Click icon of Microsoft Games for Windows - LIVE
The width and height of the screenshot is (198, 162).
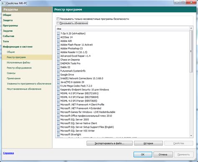58,112
